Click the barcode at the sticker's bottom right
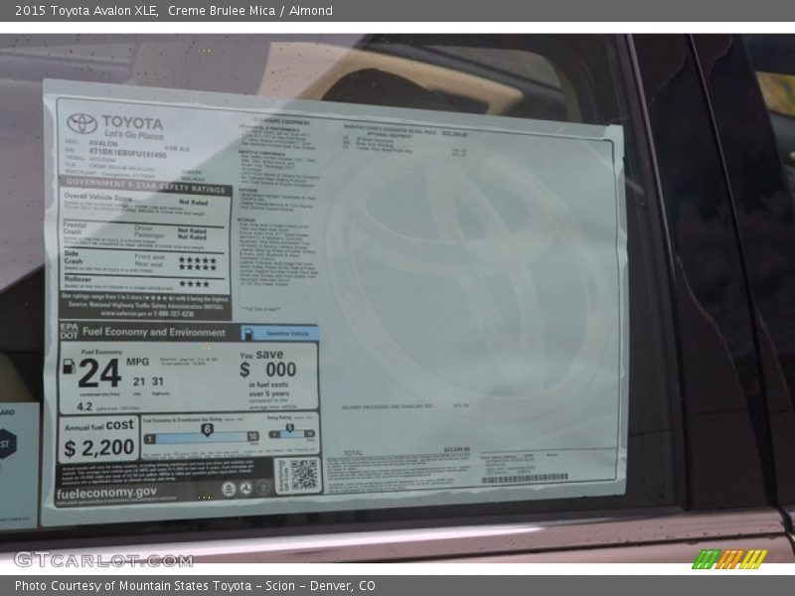This screenshot has width=795, height=596. pos(525,479)
